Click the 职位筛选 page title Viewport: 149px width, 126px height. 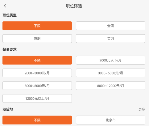point(74,6)
